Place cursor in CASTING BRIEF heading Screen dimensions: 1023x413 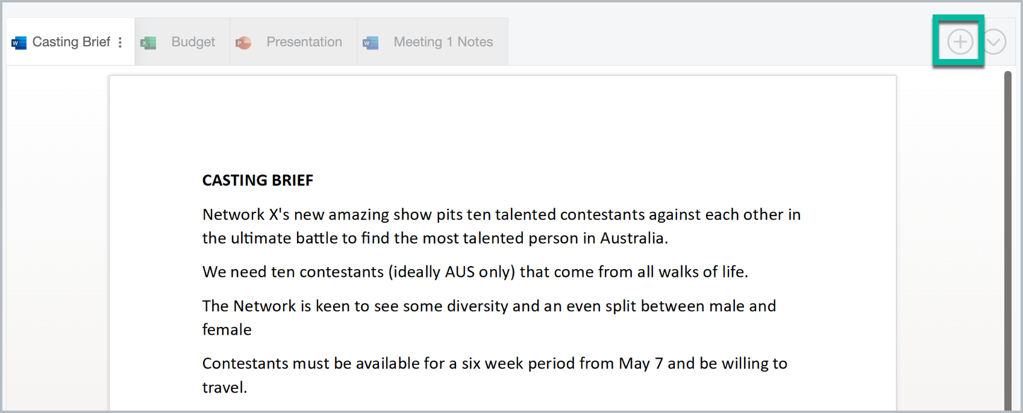pos(258,181)
